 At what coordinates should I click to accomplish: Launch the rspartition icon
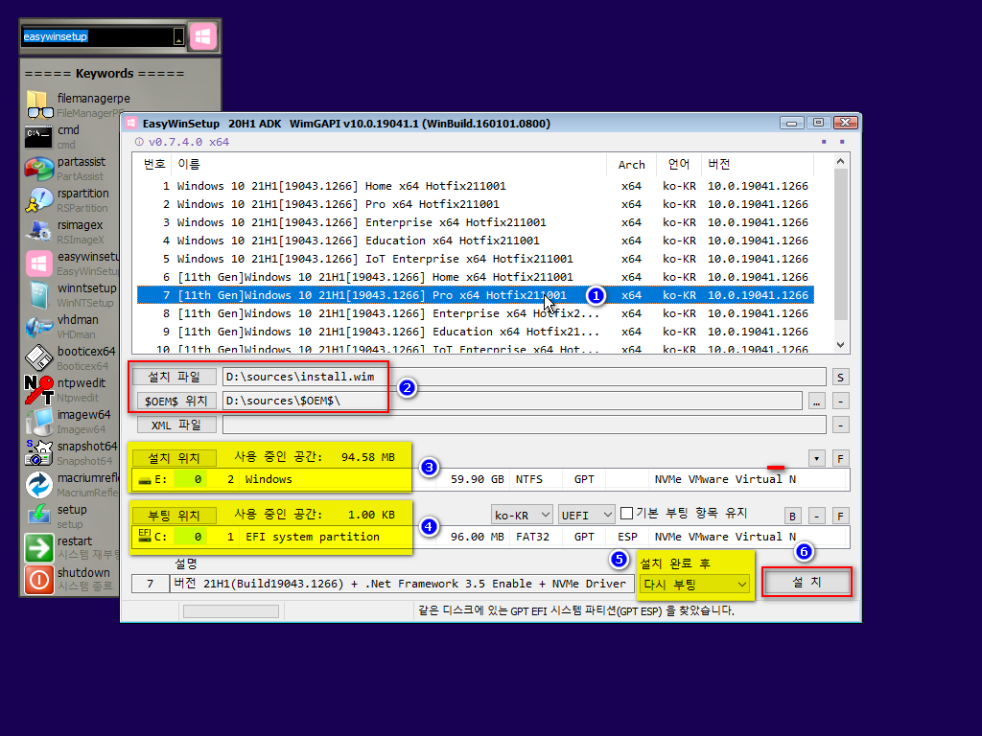(38, 199)
